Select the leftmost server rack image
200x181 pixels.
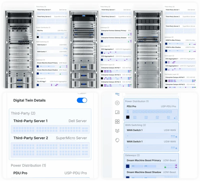[x=19, y=49]
